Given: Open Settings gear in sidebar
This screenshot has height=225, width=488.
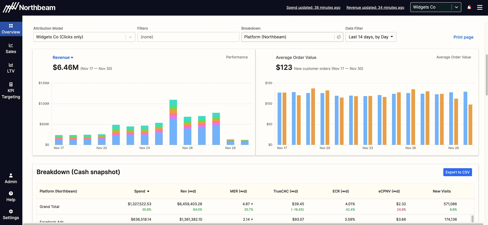Looking at the screenshot, I should 11,211.
